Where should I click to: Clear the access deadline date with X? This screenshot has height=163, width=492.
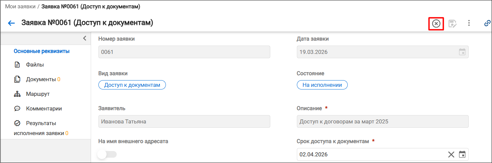[x=451, y=154]
